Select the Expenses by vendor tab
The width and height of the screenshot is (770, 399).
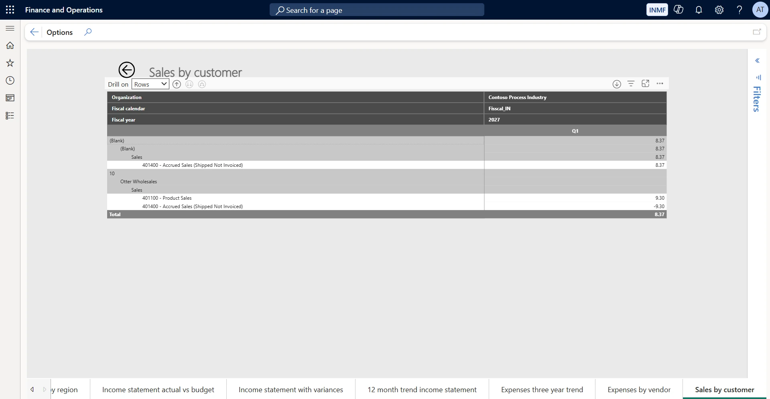[639, 390]
